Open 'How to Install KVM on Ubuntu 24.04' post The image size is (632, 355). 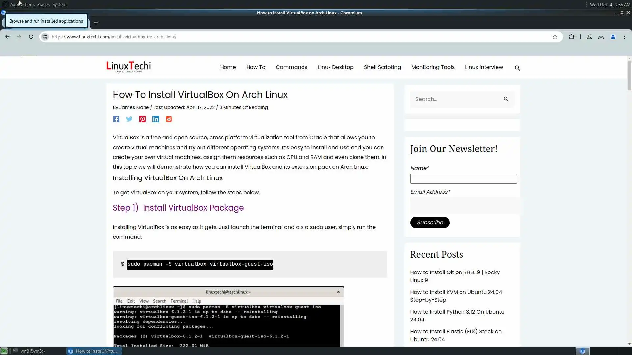(456, 296)
